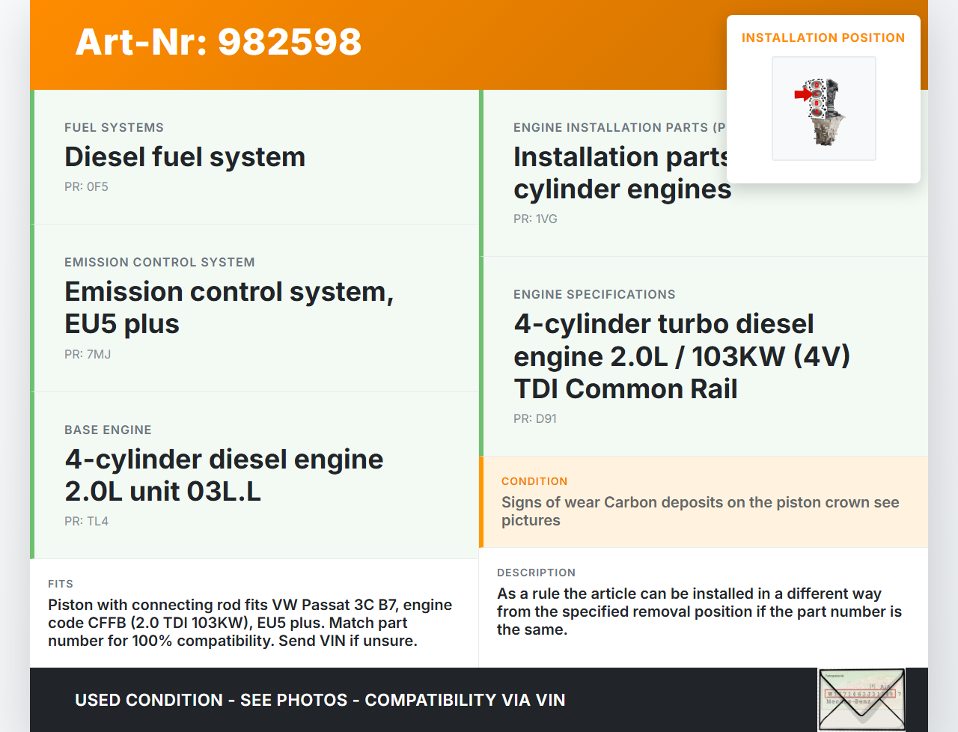The height and width of the screenshot is (732, 958).
Task: Open the 4-cylinder diesel engine 2.0L unit entry
Action: 224,475
